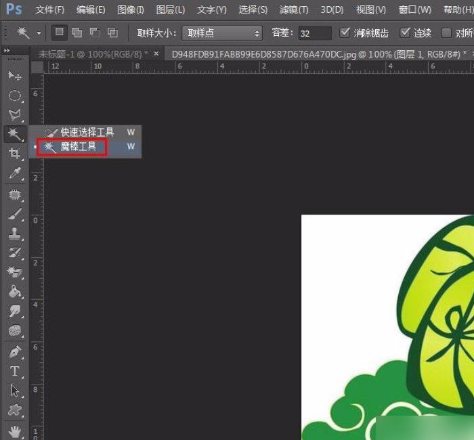474x440 pixels.
Task: Select the Move tool in toolbar
Action: (14, 76)
